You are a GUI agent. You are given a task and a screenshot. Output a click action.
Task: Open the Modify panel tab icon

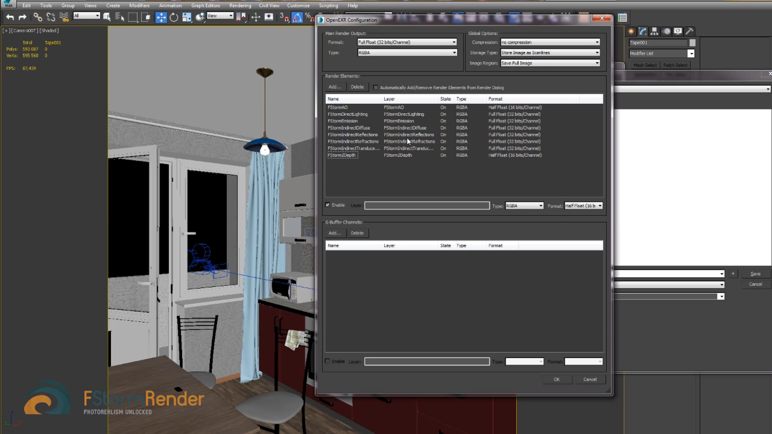[643, 31]
